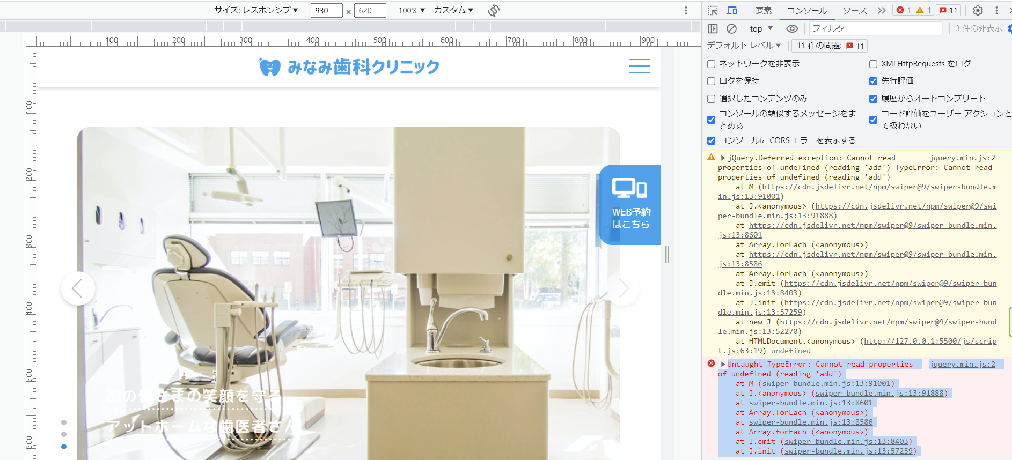Viewport: 1012px width, 460px height.
Task: Open jquery.min.js:2 link in the error
Action: 962,364
